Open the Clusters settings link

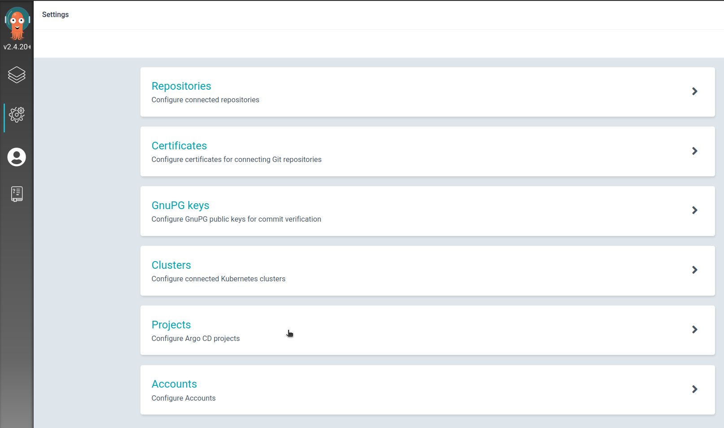coord(171,265)
